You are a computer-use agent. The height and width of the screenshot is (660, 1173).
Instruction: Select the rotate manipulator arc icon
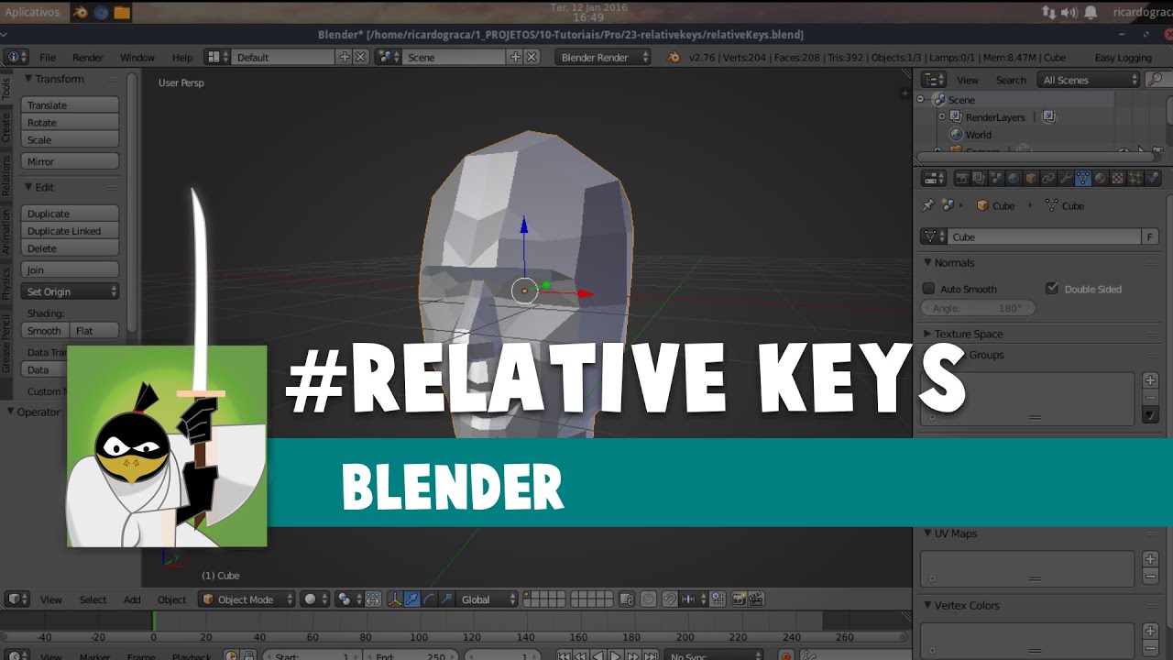click(x=429, y=599)
